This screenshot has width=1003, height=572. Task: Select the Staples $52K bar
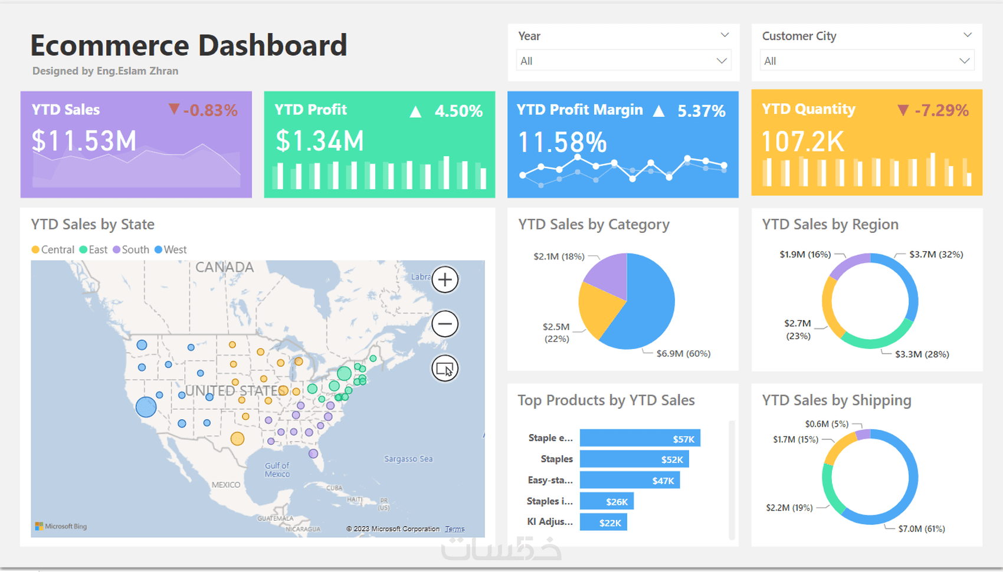point(634,459)
